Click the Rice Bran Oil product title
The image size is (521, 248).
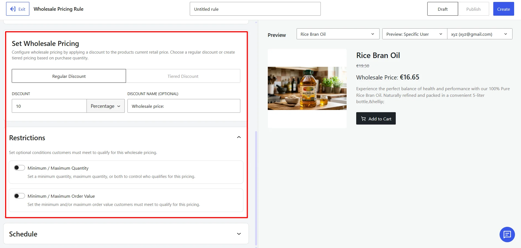click(378, 55)
